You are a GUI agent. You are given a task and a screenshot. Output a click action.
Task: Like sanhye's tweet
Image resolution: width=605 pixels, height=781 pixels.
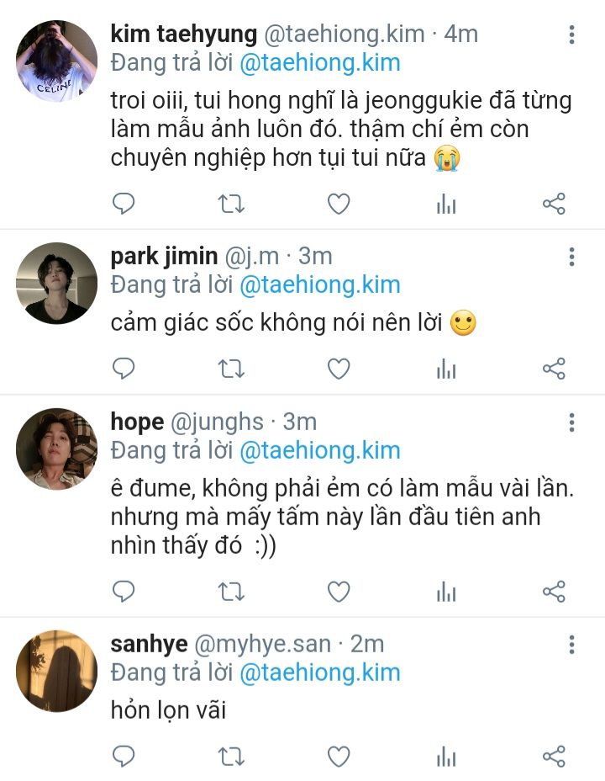[339, 757]
